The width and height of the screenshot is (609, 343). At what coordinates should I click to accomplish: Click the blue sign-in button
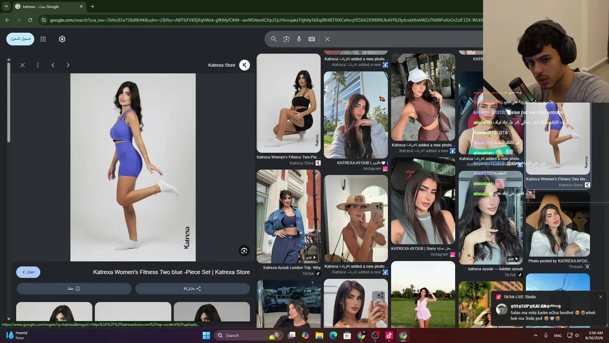coord(20,39)
